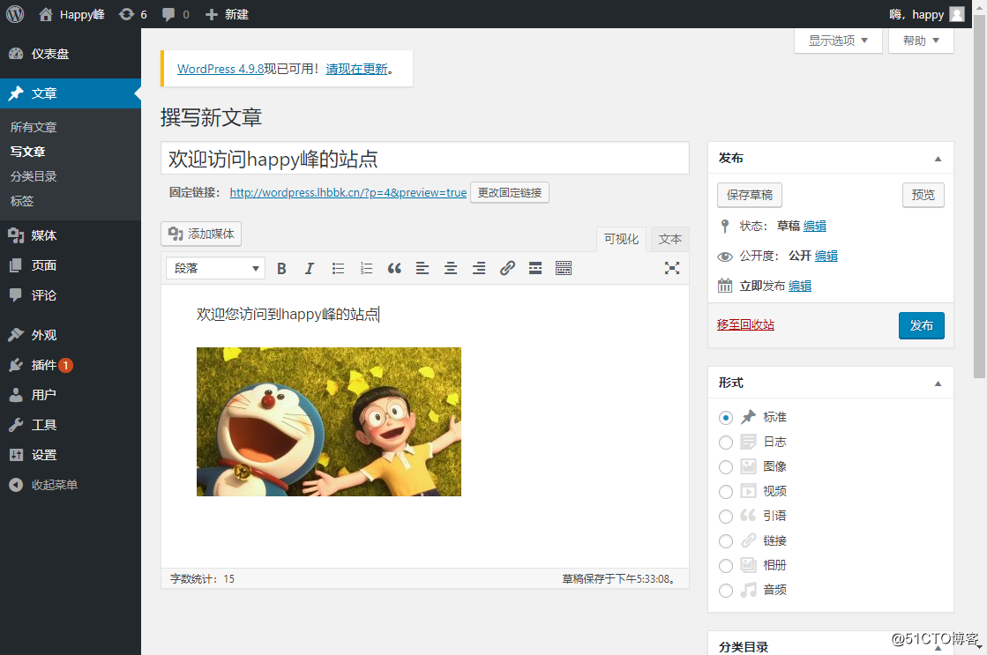This screenshot has width=987, height=655.
Task: Open 媒体 media library in sidebar
Action: pos(71,235)
